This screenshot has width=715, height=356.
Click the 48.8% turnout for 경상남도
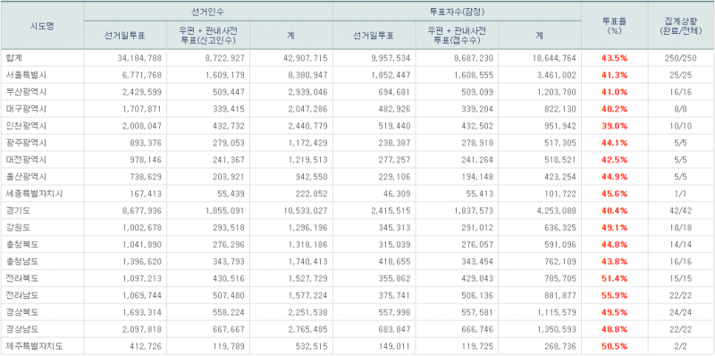(x=614, y=329)
